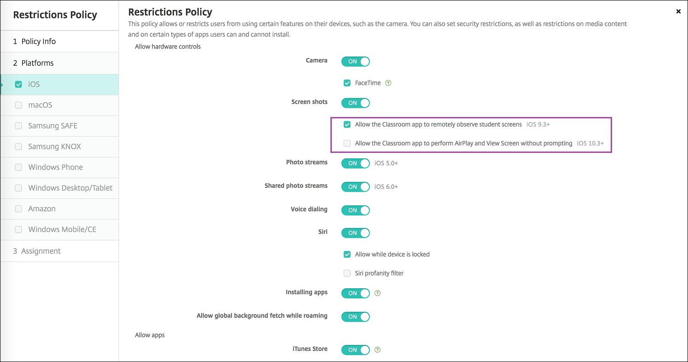Image resolution: width=688 pixels, height=362 pixels.
Task: Open the Policy Info step
Action: coord(39,41)
